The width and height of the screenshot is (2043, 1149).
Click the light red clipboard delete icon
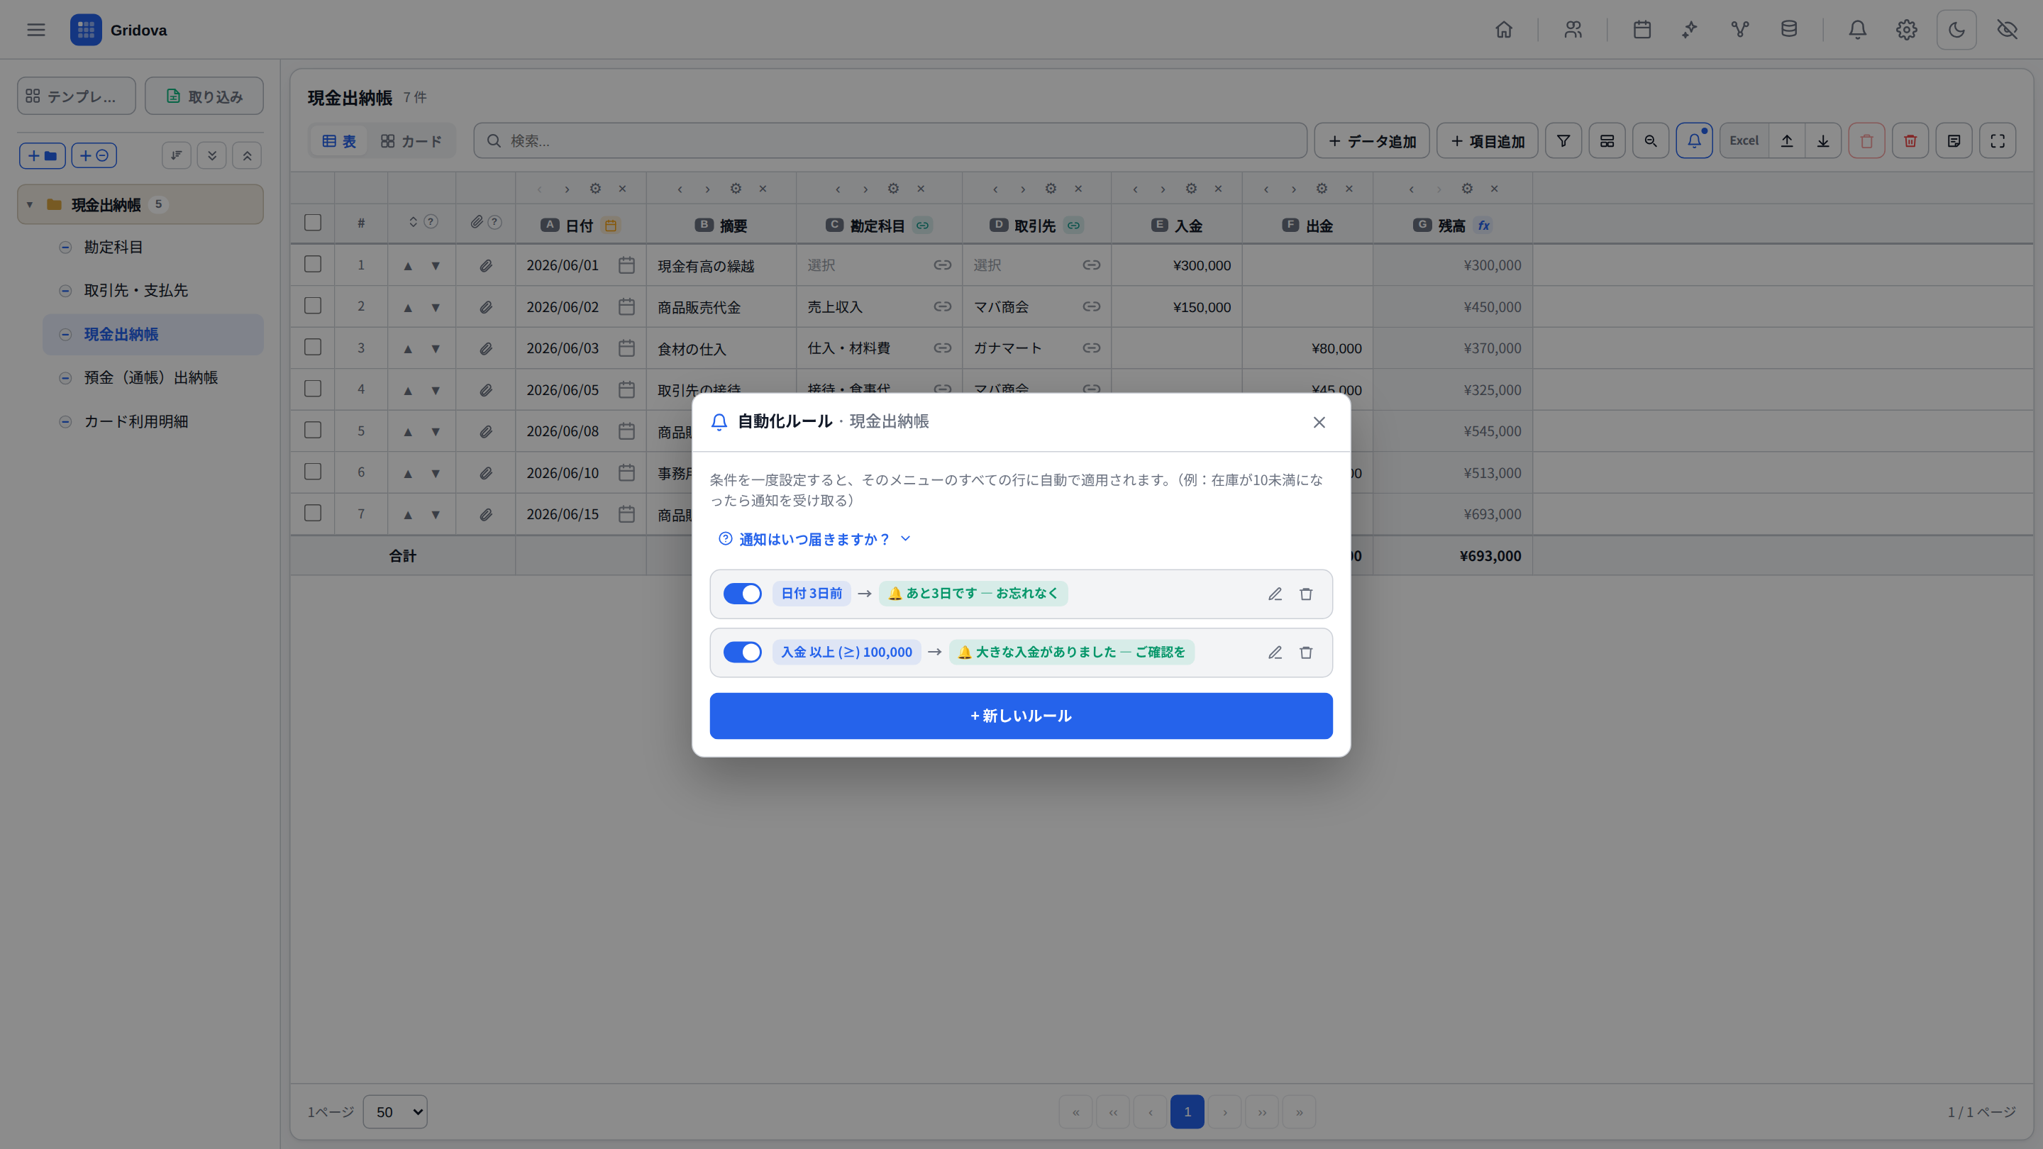click(x=1866, y=140)
